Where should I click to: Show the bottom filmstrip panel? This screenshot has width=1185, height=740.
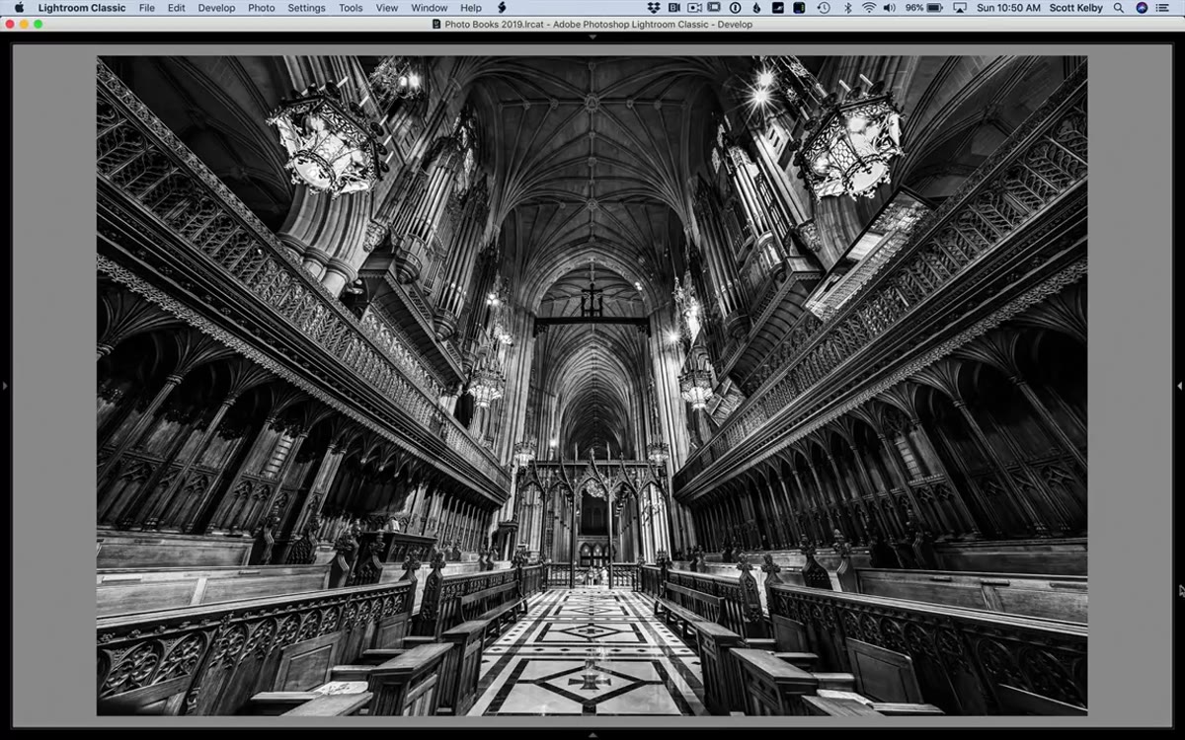592,735
